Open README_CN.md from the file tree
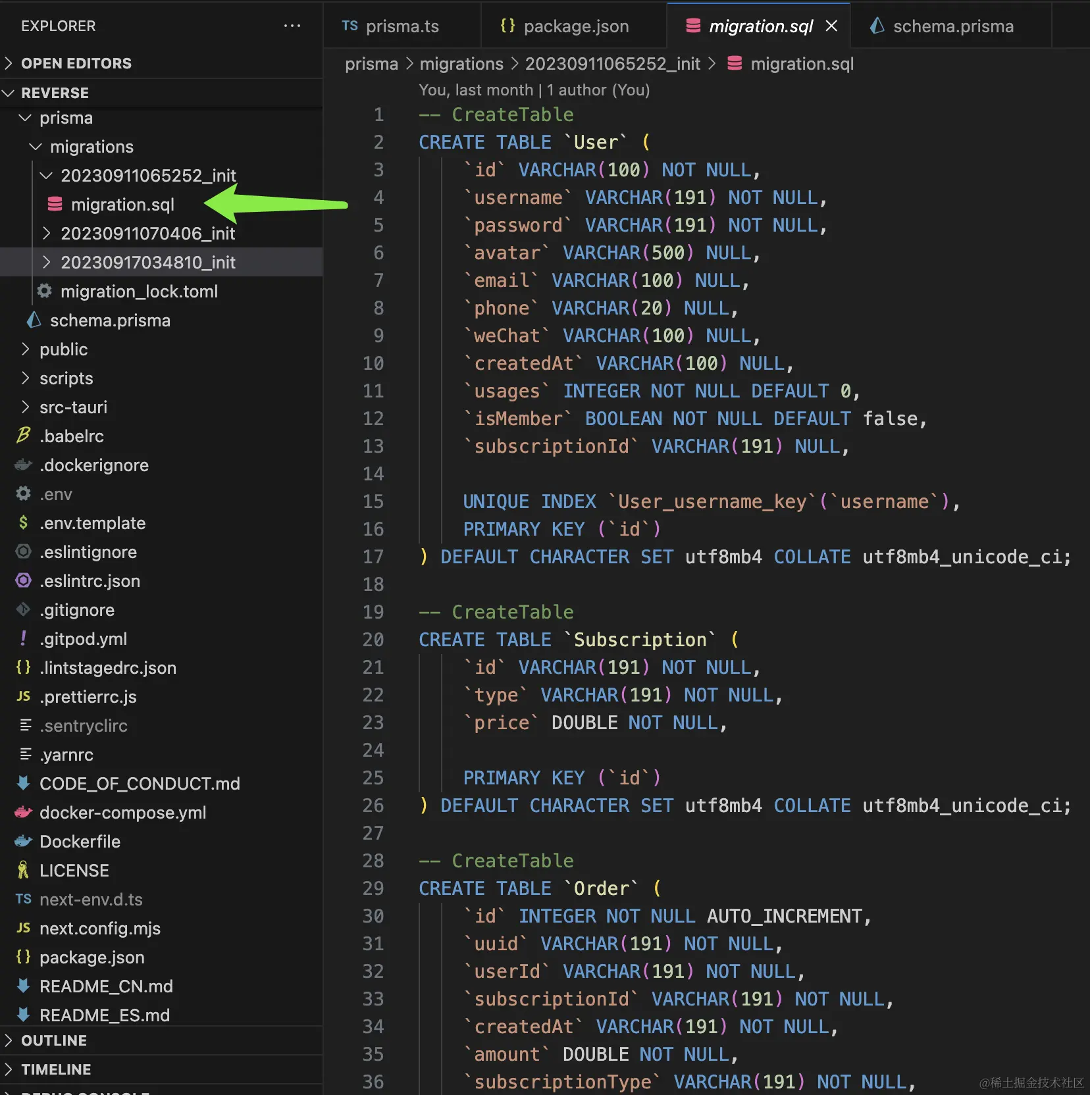This screenshot has width=1090, height=1095. [x=105, y=986]
